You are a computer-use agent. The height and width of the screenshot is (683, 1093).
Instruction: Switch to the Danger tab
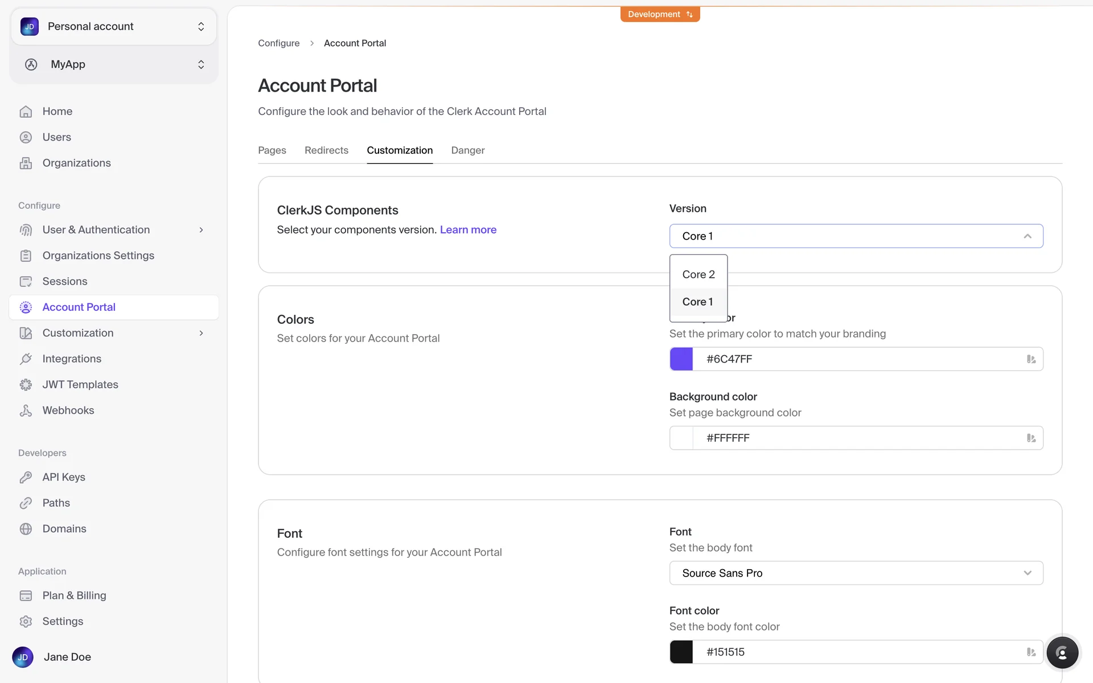click(467, 150)
